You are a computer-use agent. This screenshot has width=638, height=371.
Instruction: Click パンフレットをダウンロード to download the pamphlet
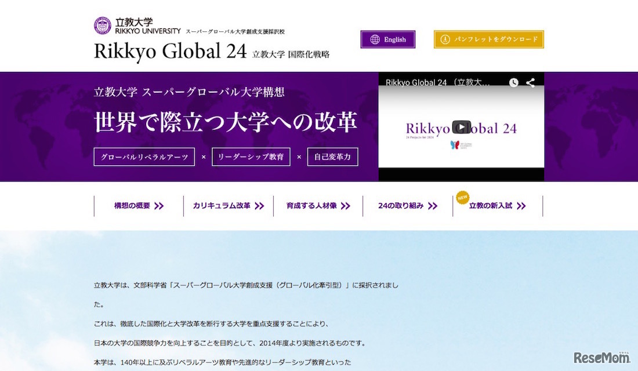tap(489, 39)
